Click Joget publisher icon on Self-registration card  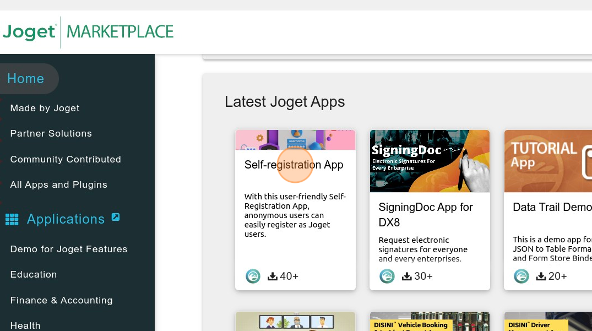(x=253, y=276)
